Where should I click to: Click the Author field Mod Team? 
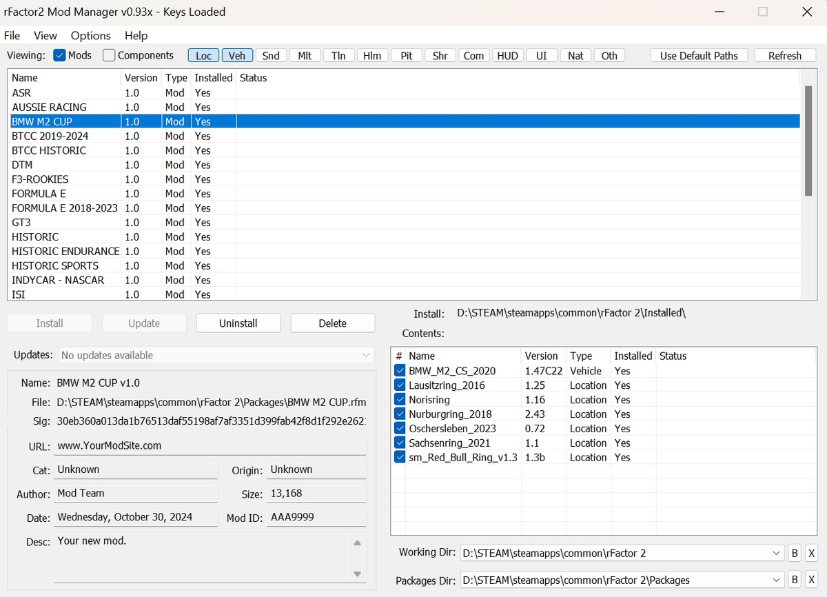136,494
